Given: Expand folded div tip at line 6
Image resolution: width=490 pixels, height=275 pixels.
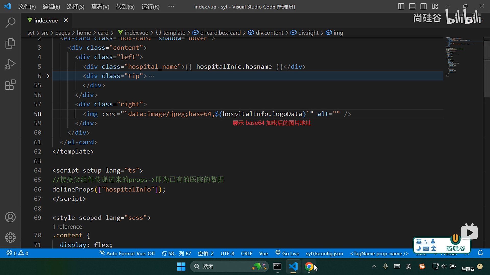Looking at the screenshot, I should tap(48, 76).
